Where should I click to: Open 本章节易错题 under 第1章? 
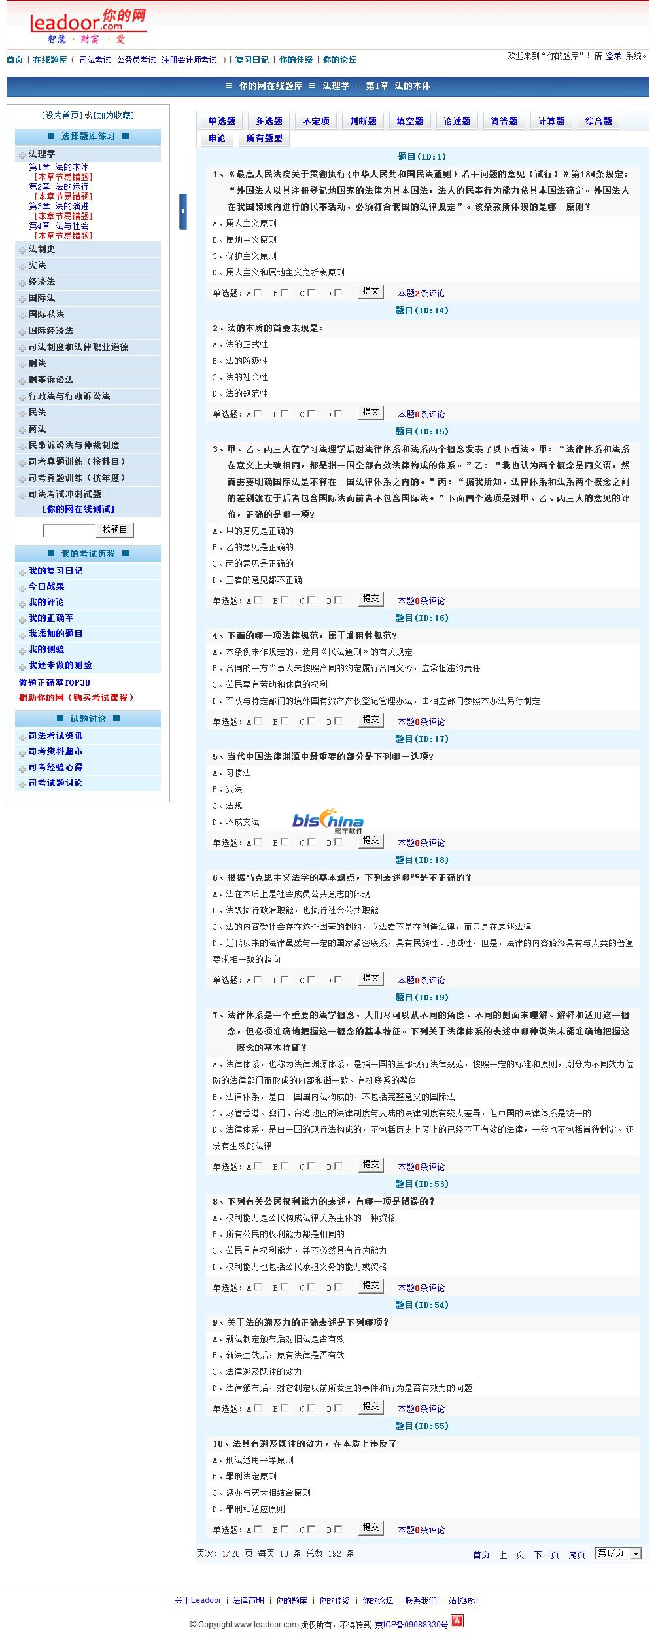click(x=63, y=177)
